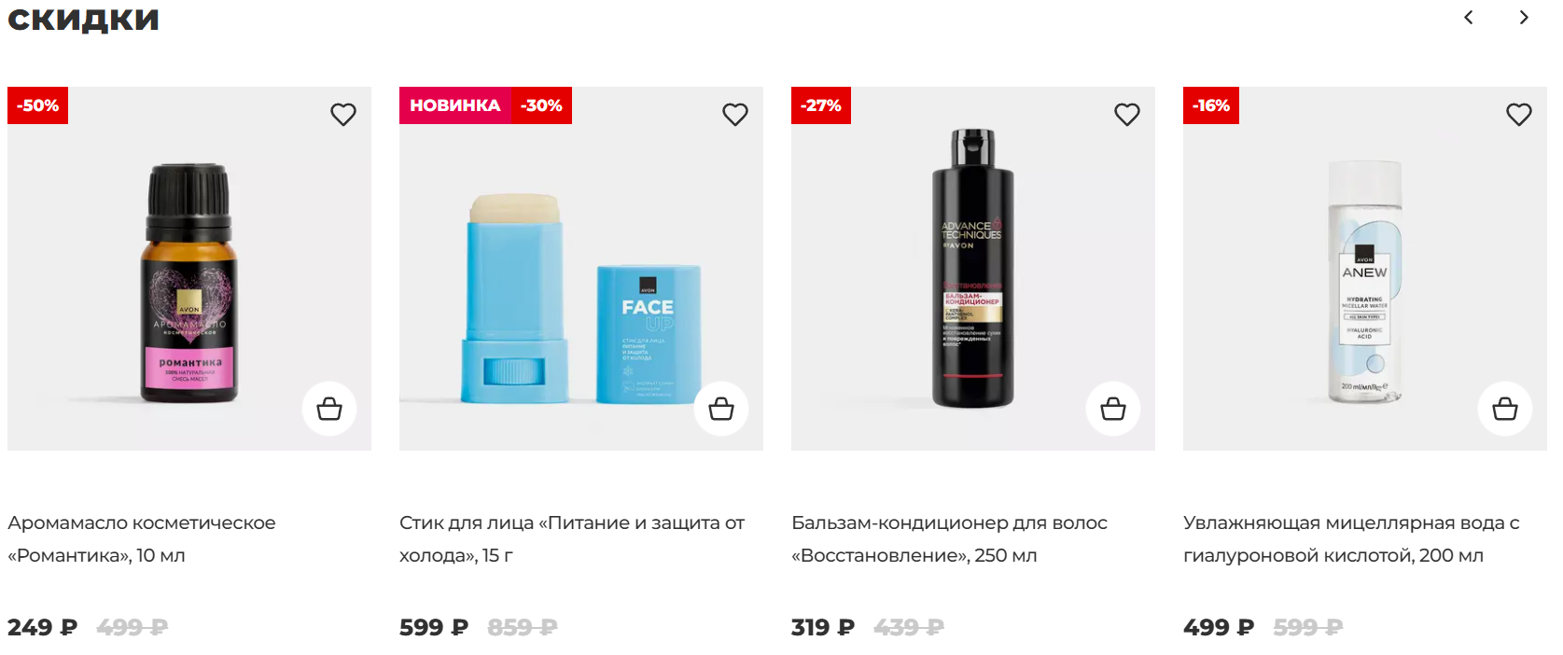Image resolution: width=1563 pixels, height=655 pixels.
Task: Open Аромамасло косметическое «Романтика» product link
Action: pyautogui.click(x=142, y=539)
